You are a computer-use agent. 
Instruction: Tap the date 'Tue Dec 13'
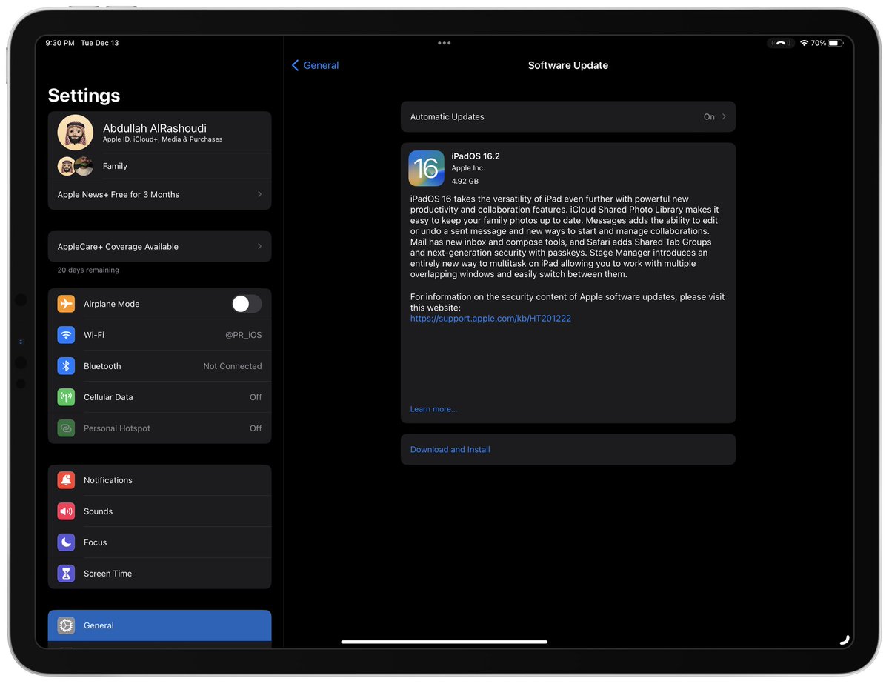[x=100, y=43]
